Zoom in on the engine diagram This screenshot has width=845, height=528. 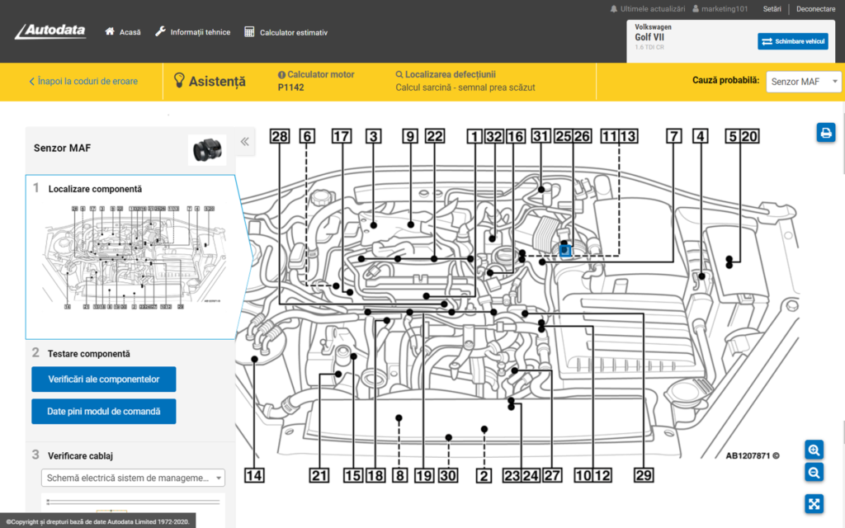[814, 450]
